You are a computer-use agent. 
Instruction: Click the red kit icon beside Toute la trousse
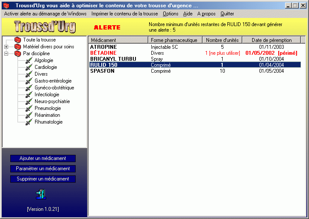coord(18,40)
